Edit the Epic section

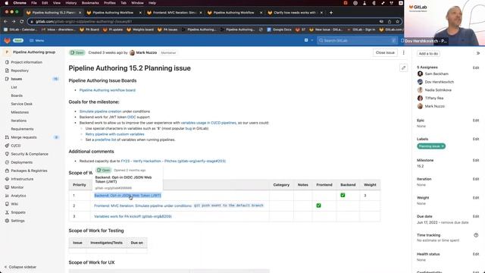tap(476, 121)
